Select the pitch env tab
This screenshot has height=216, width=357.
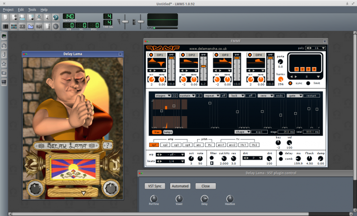click(199, 145)
